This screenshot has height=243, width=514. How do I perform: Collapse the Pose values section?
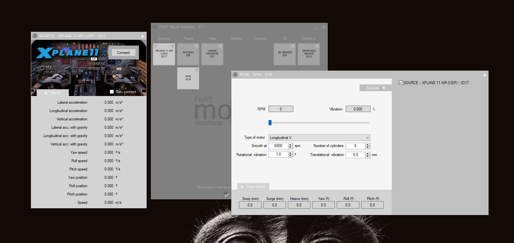(x=253, y=187)
